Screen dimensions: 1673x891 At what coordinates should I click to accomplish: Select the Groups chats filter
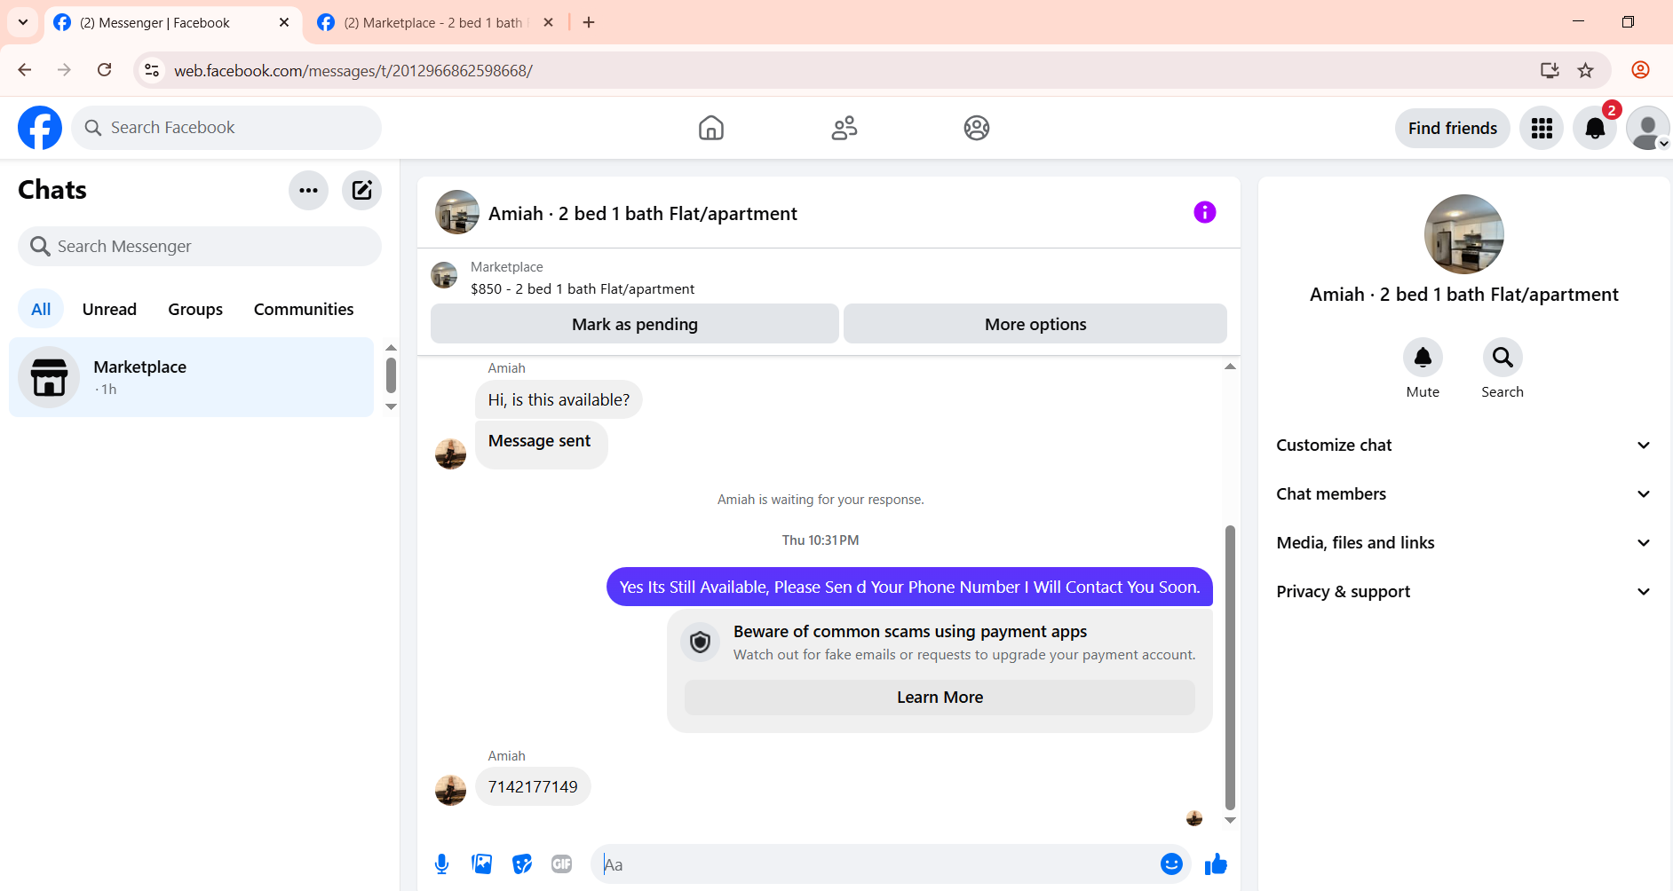[x=195, y=310]
